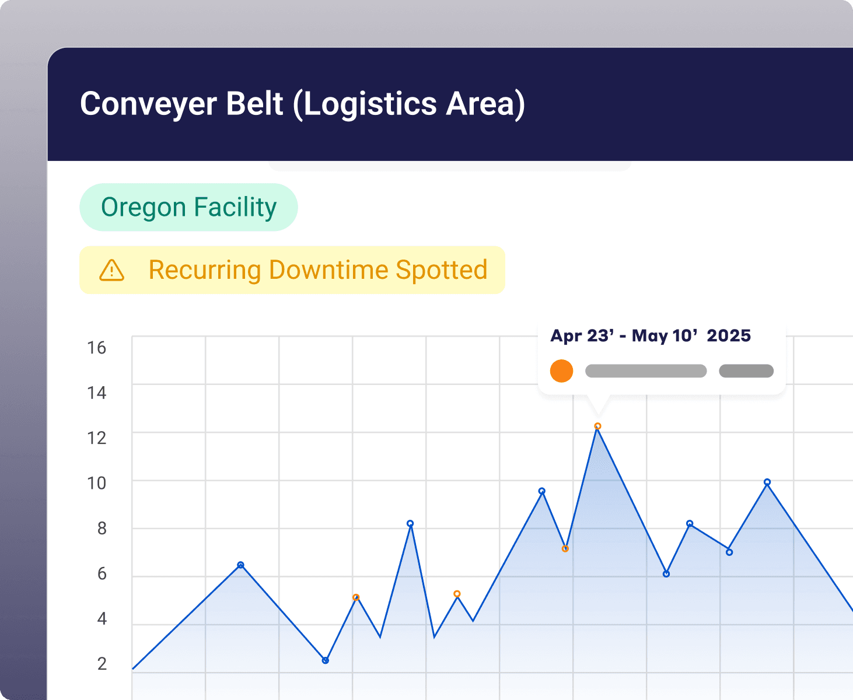Screen dimensions: 853x700
Task: Click the long gray placeholder bar in the tooltip
Action: (x=646, y=371)
